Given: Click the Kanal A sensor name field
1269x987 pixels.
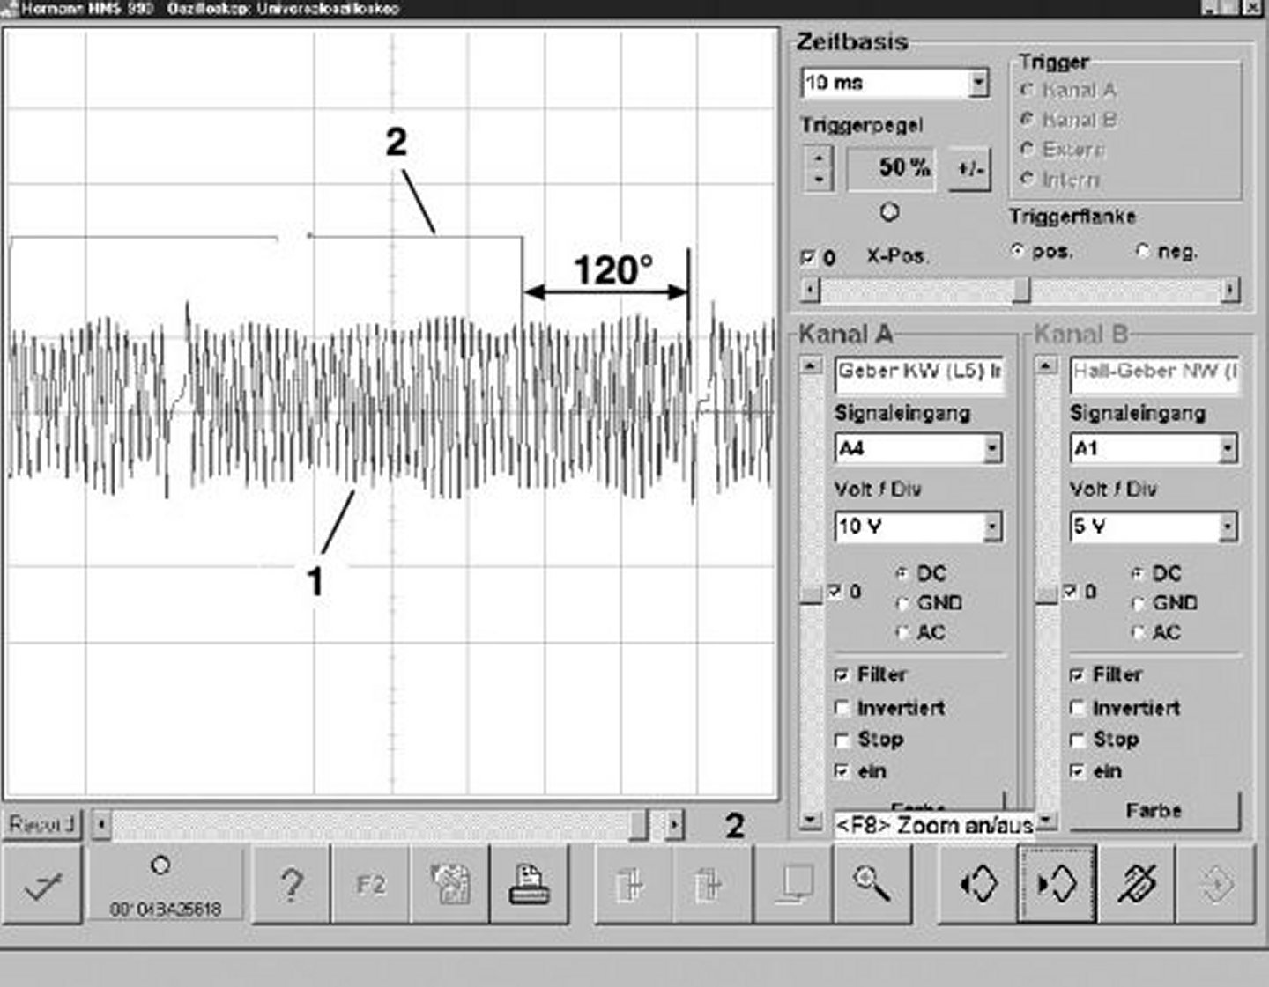Looking at the screenshot, I should [x=919, y=372].
